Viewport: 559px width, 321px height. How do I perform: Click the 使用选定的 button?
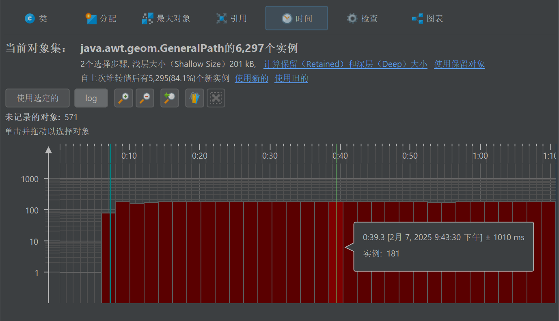tap(37, 98)
